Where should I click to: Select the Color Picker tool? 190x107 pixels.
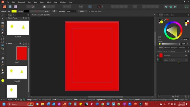(x=2, y=65)
